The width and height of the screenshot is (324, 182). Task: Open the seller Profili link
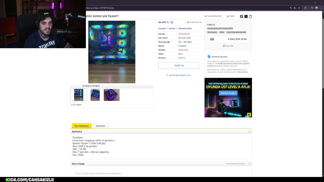coord(222,32)
